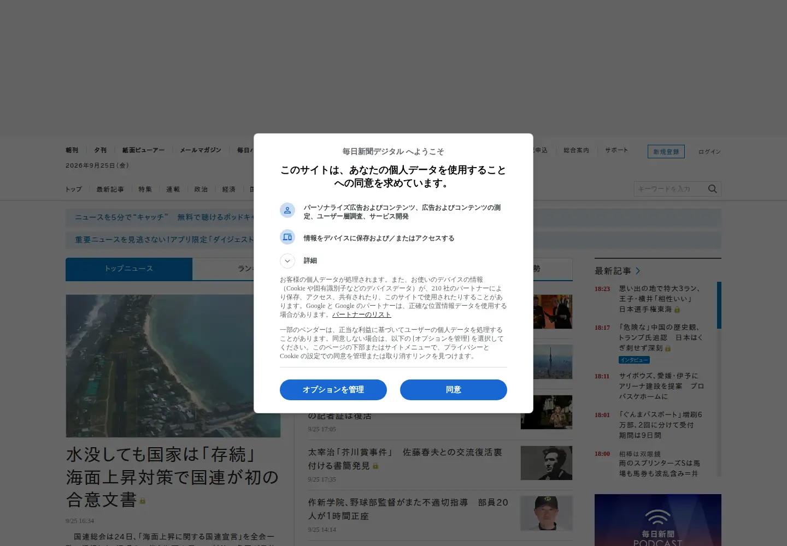Open 18:01 article 「ぐんまパスポート」増刷

pyautogui.click(x=660, y=425)
